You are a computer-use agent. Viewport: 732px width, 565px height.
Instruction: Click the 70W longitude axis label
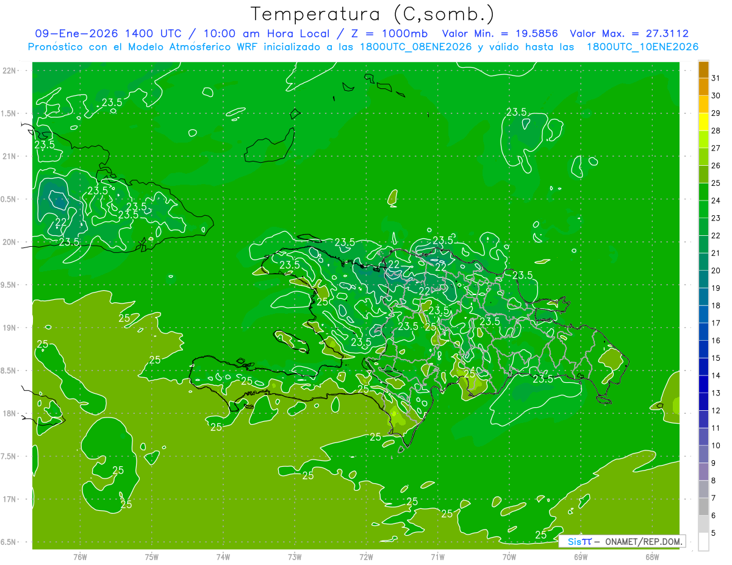pyautogui.click(x=509, y=556)
